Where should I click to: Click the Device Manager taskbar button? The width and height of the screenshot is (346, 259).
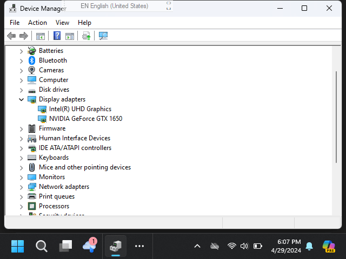(x=115, y=246)
